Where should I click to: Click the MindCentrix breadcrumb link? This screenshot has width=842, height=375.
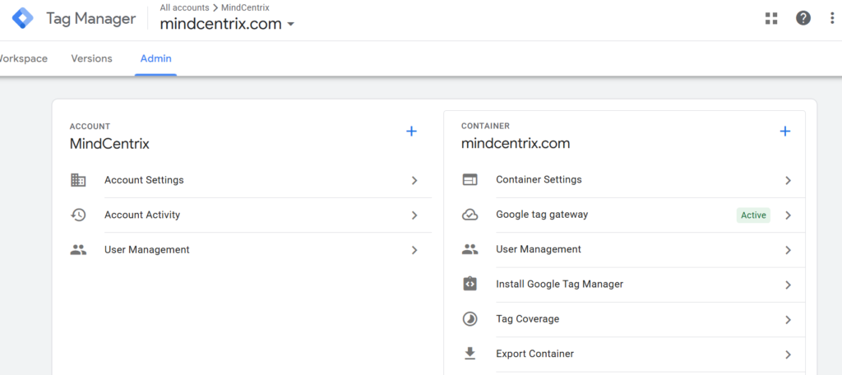pos(245,7)
